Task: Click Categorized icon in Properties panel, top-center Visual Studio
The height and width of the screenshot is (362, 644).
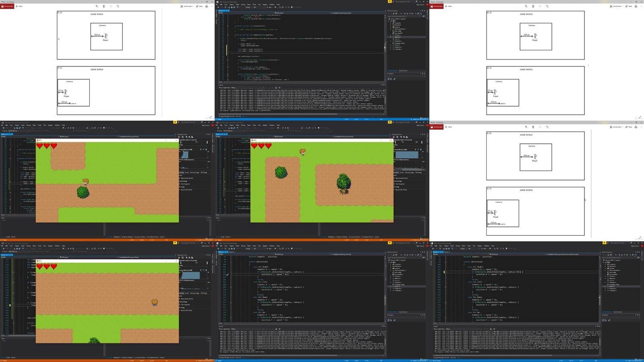Action: coord(389,79)
